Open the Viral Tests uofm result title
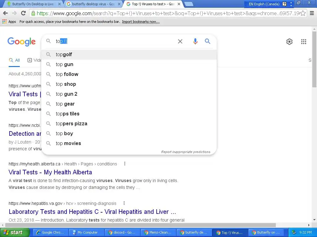 click(25, 94)
